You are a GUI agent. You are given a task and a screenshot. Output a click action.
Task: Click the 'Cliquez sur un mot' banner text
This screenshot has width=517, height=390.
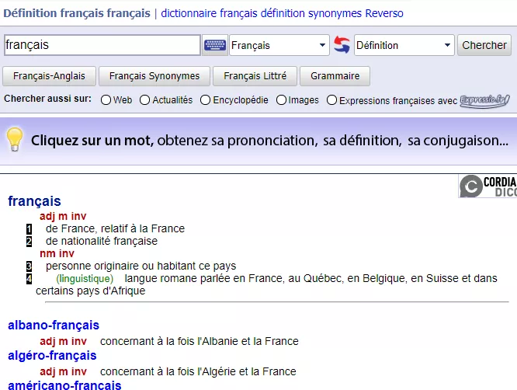click(92, 141)
